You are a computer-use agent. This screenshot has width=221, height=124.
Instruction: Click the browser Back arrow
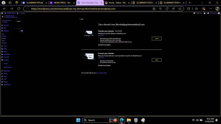tap(4, 9)
